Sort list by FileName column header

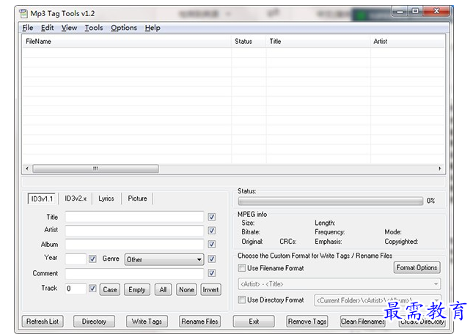pyautogui.click(x=127, y=42)
